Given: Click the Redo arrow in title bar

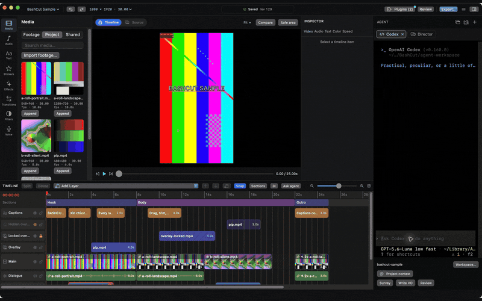Looking at the screenshot, I should click(81, 9).
